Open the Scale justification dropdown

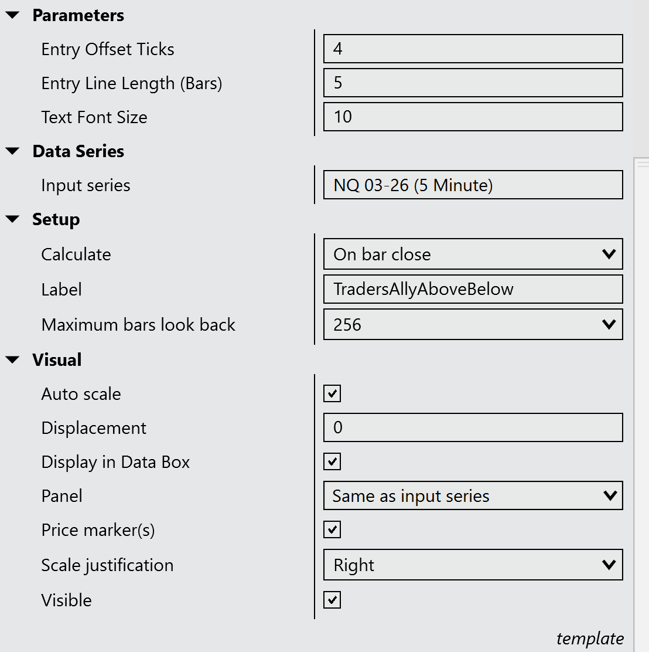(x=473, y=565)
